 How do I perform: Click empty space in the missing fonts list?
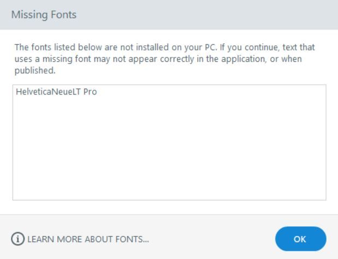pos(169,148)
